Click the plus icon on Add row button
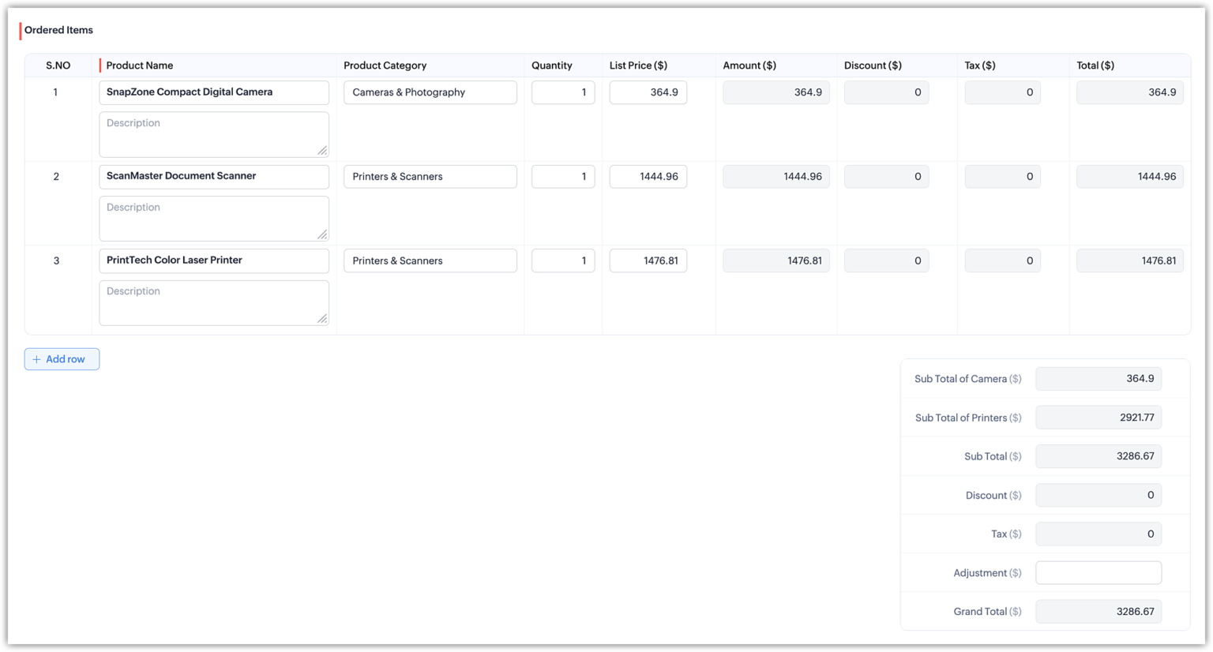This screenshot has width=1213, height=652. tap(36, 359)
